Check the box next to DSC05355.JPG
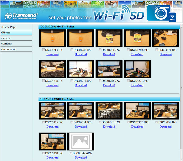Image resolution: width=183 pixels, height=161 pixels. pyautogui.click(x=44, y=122)
